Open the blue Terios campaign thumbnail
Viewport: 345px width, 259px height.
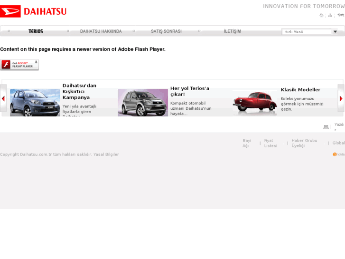pos(35,103)
